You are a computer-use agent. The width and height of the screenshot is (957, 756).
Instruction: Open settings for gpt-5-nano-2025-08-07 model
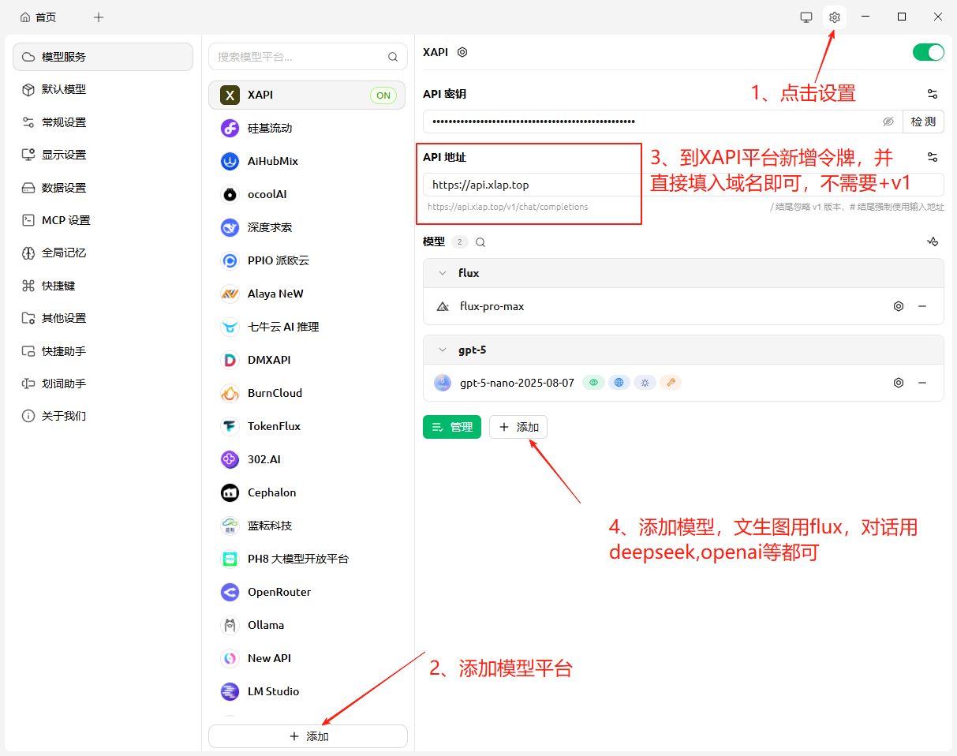[898, 383]
